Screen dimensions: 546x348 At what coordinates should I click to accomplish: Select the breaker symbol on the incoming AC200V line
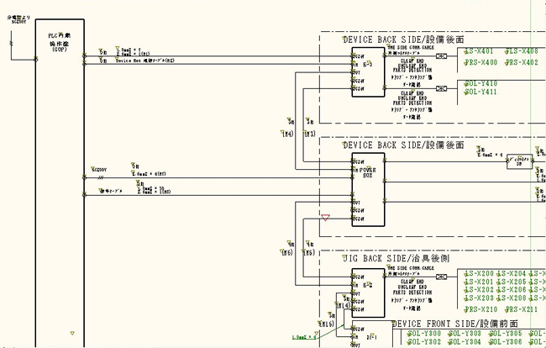11,43
